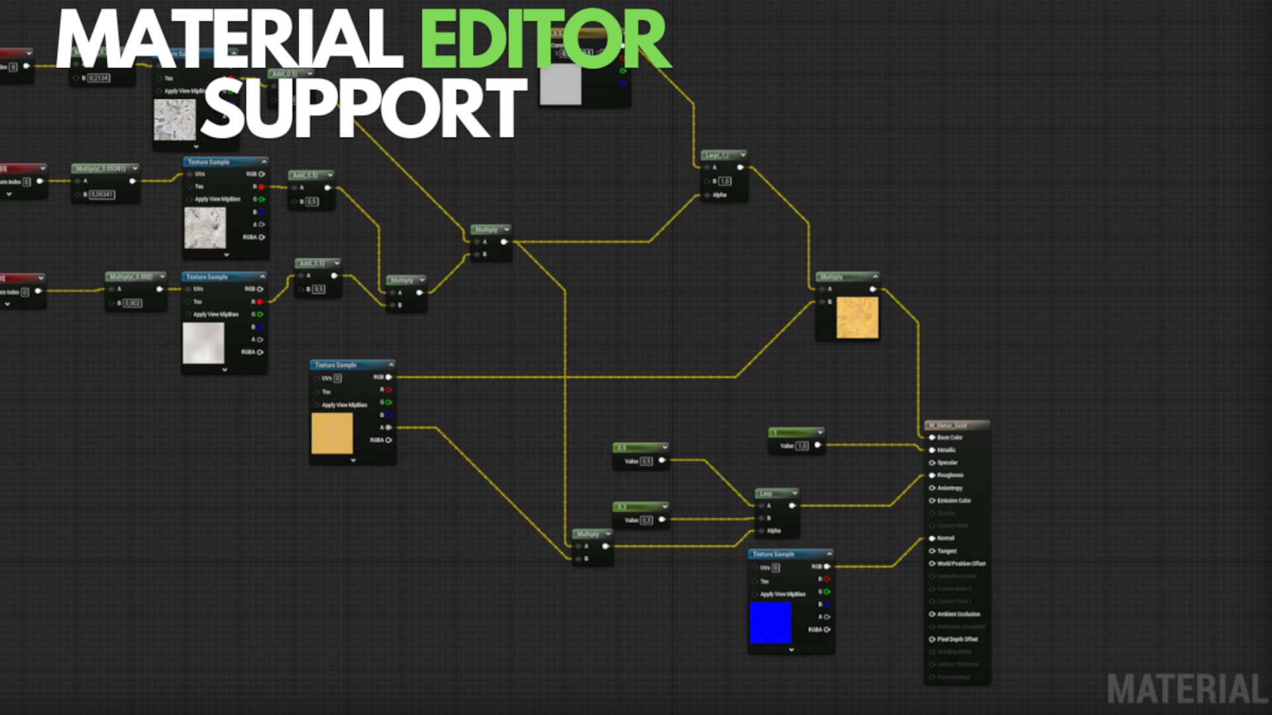Open dropdown arrow on constant 1 node
The width and height of the screenshot is (1272, 715).
[820, 432]
